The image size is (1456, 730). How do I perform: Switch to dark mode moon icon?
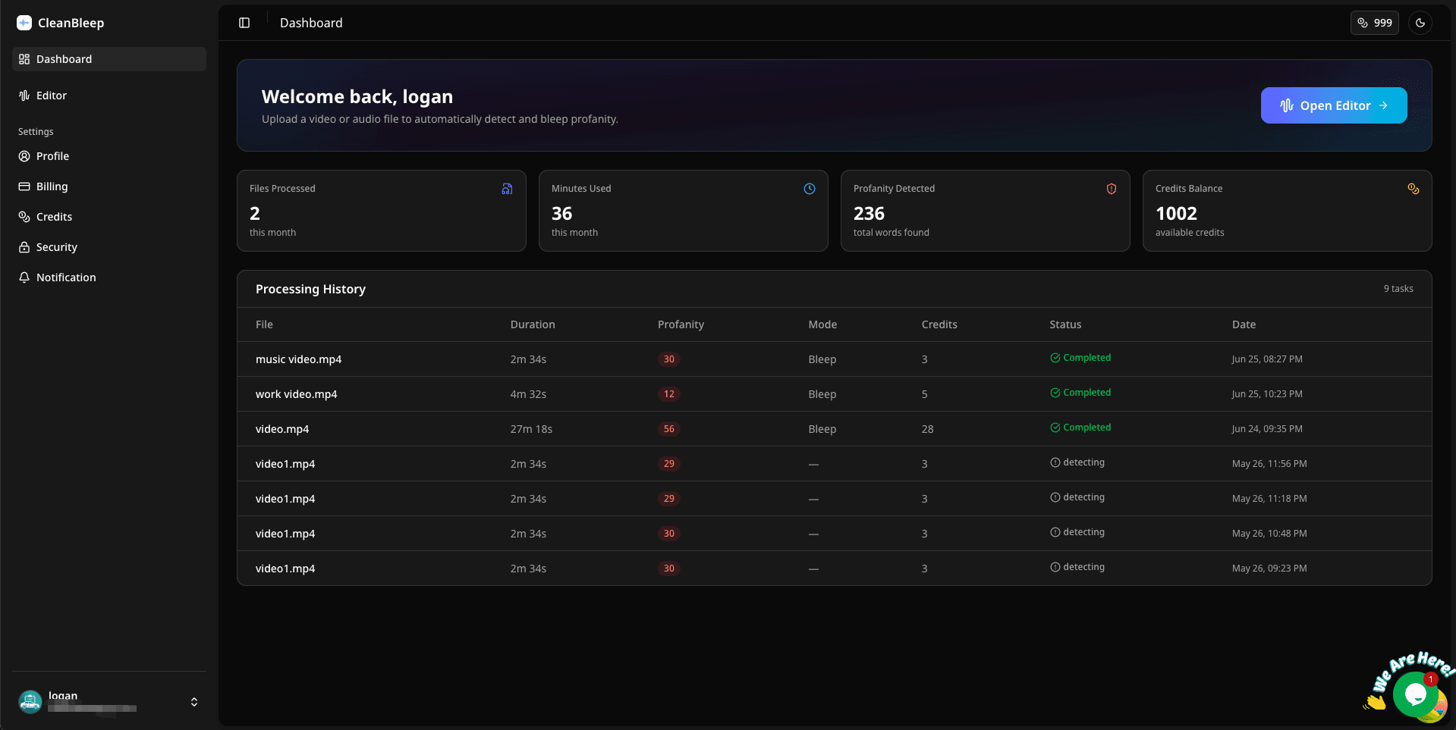[x=1420, y=23]
